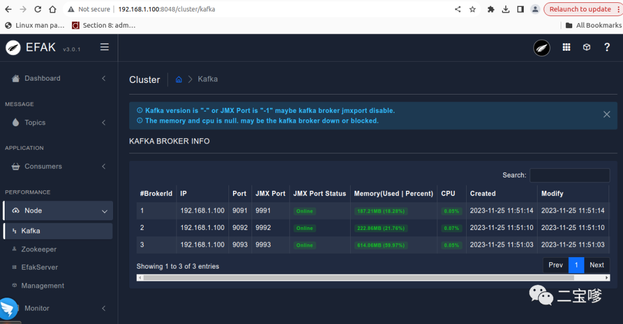Select the Node menu item
Viewport: 623px width, 324px height.
tap(58, 210)
